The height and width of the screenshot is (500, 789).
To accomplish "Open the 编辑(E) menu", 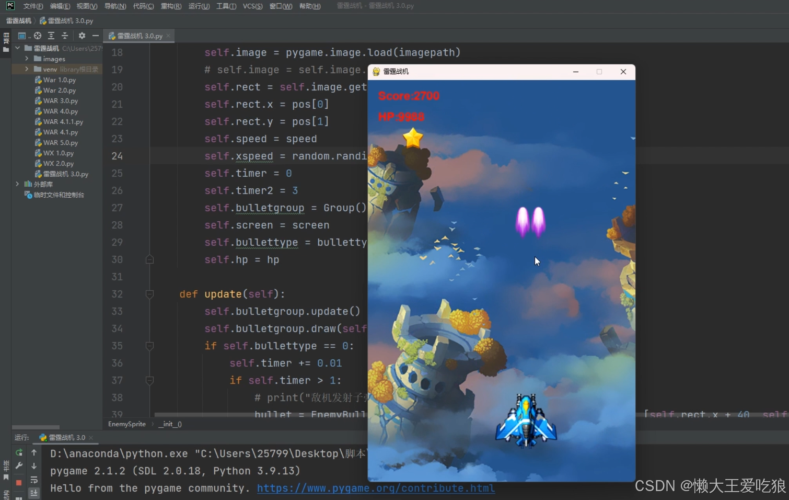I will [60, 6].
